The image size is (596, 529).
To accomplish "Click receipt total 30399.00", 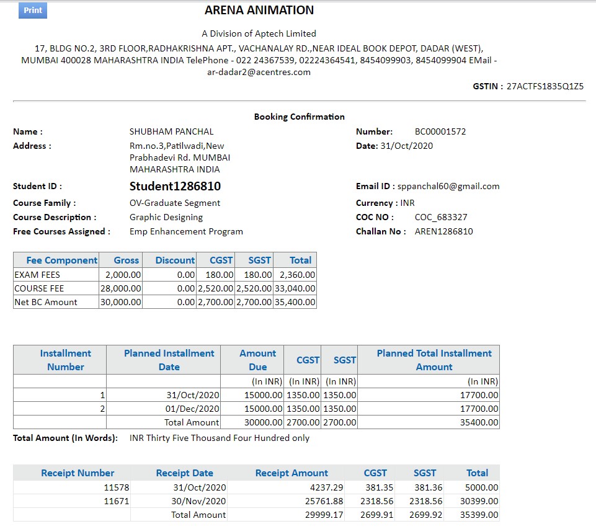I will pos(479,501).
